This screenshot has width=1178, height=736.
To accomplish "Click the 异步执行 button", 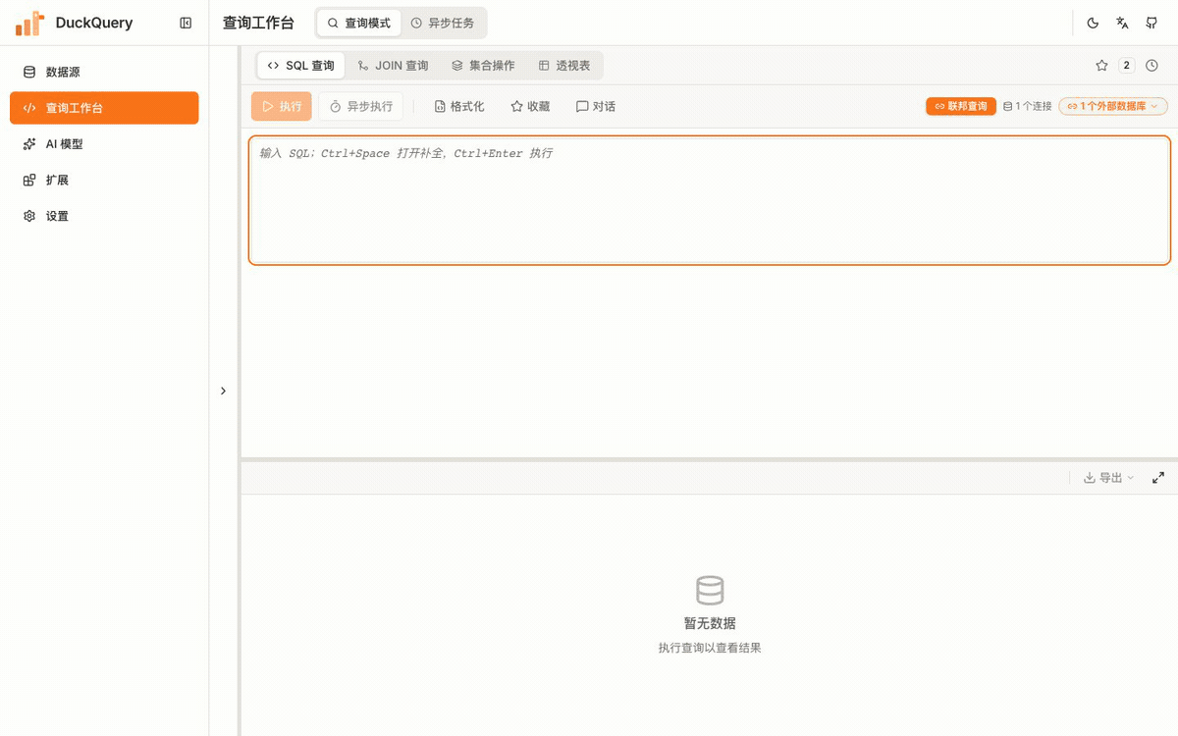I will click(x=360, y=106).
